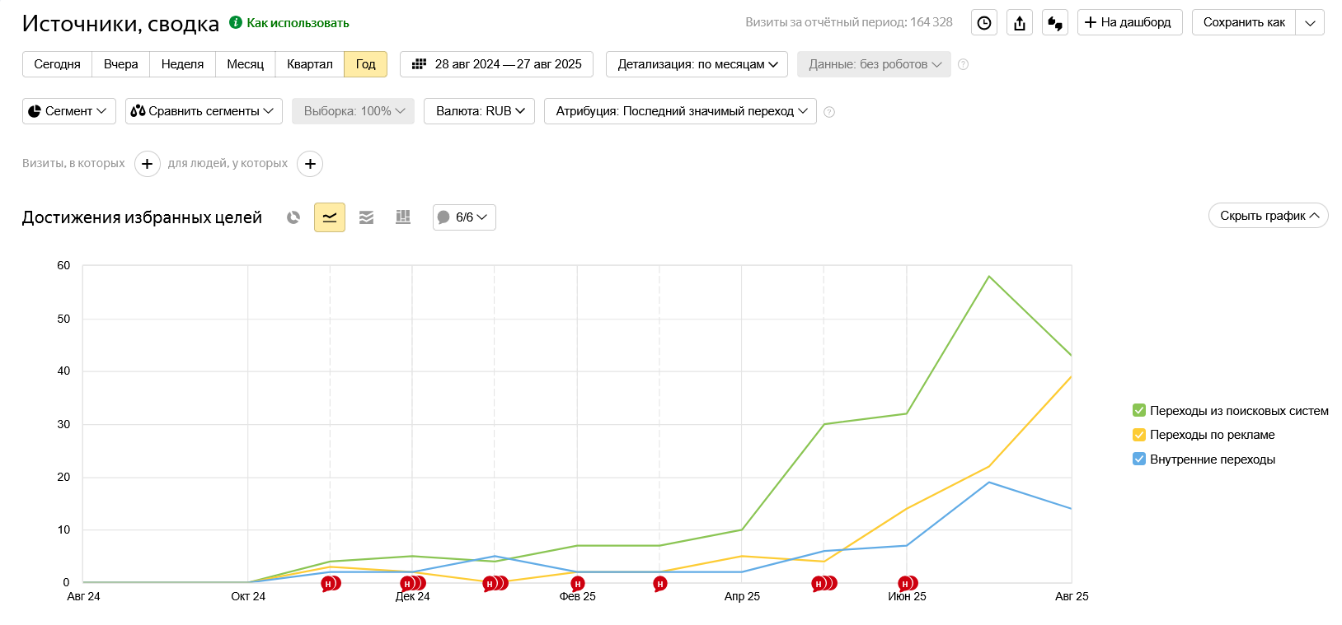Open Детализация: по месяцам dropdown
Image resolution: width=1342 pixels, height=625 pixels.
(697, 64)
